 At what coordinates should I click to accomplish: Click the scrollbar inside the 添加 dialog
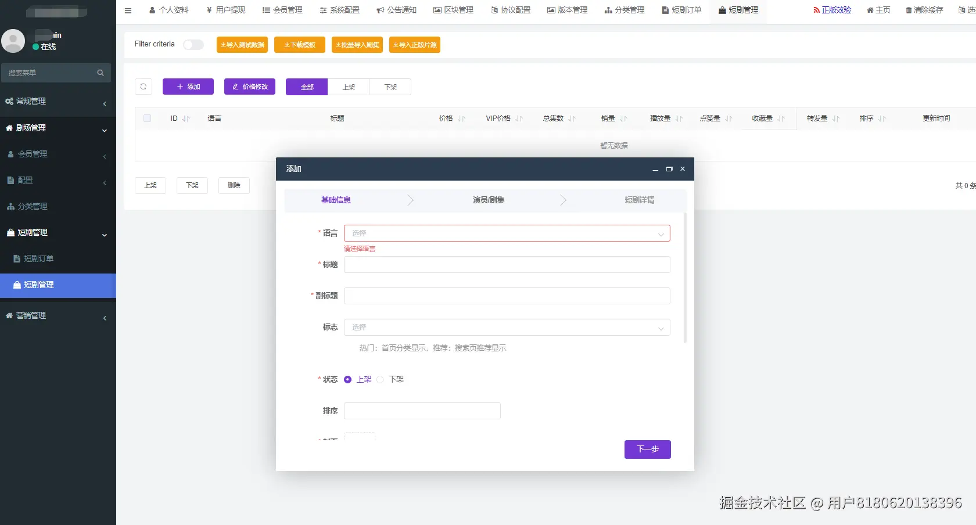[x=685, y=278]
